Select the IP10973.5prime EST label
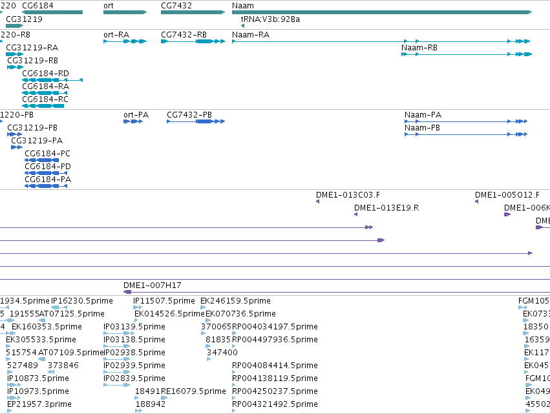Image resolution: width=550 pixels, height=414 pixels. click(x=38, y=391)
